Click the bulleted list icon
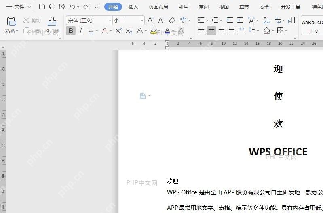Screen dimensions: 323x213 click(x=201, y=20)
